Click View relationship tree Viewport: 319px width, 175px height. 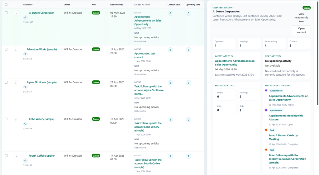301,18
